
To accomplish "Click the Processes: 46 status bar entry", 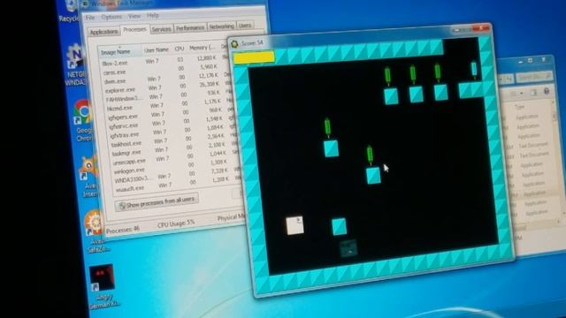I will pyautogui.click(x=123, y=230).
